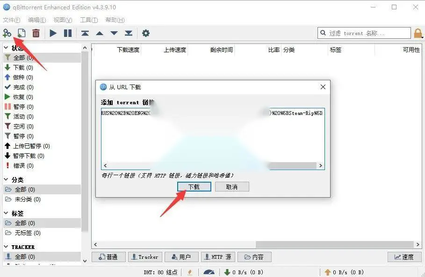425x277 pixels.
Task: Click the dialog's horizontal scrollbar thumb
Action: click(292, 165)
